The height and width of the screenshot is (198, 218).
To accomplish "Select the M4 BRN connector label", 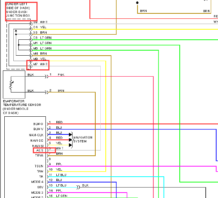I will click(x=40, y=53).
